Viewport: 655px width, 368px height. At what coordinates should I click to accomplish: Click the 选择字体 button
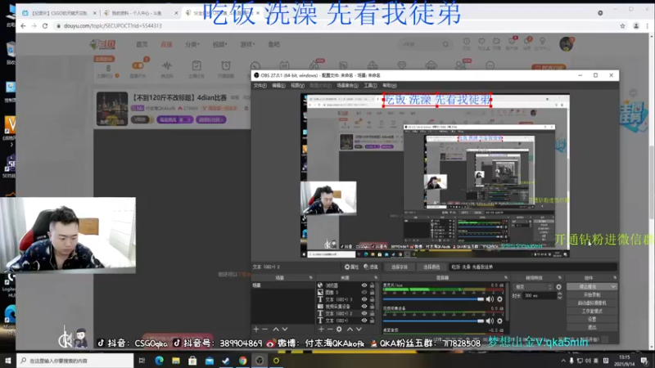[x=400, y=267]
